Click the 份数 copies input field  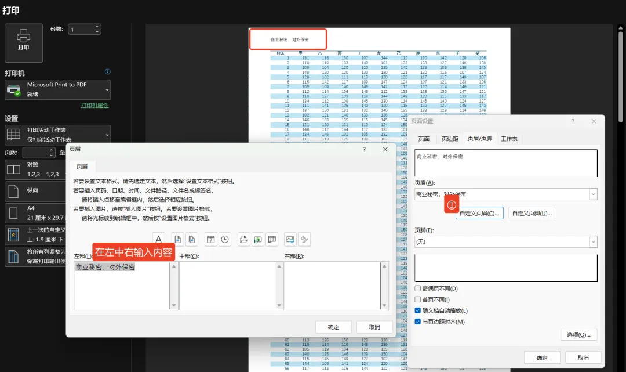pyautogui.click(x=82, y=30)
